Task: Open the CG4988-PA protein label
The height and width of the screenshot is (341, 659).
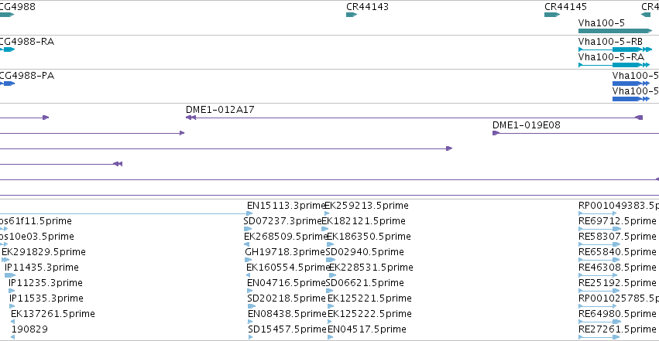Action: tap(26, 76)
